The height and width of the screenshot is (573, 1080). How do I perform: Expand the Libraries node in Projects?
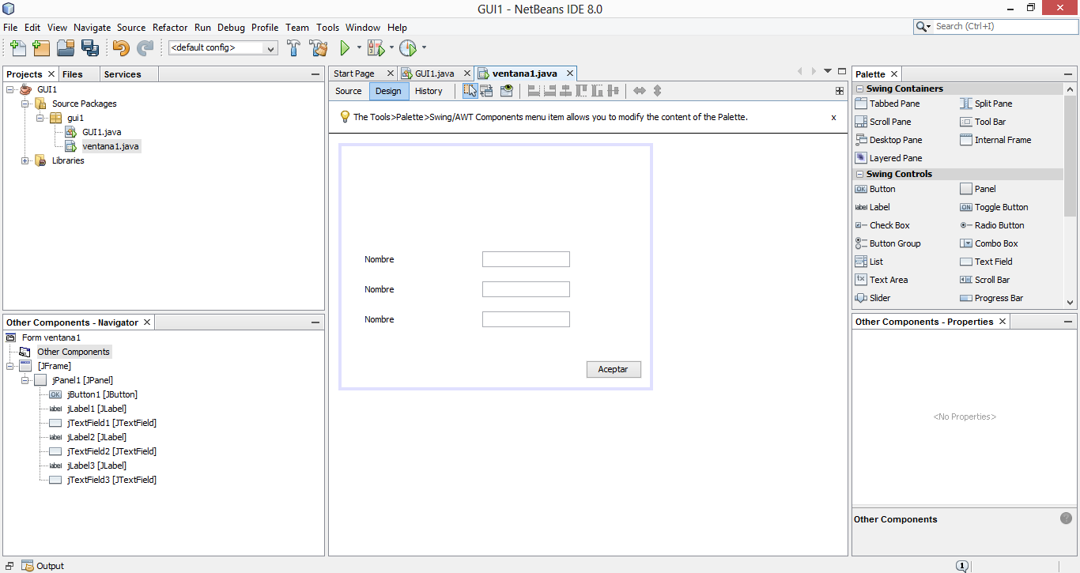(x=25, y=160)
